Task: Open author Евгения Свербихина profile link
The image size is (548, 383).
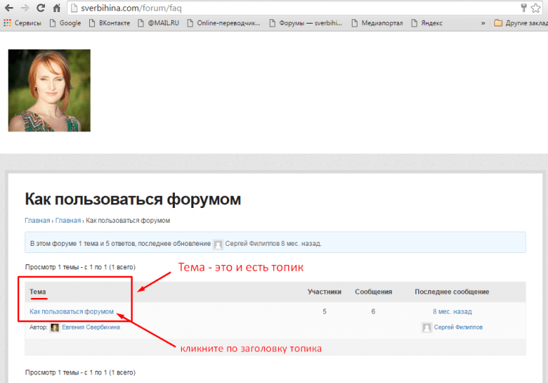Action: [x=91, y=327]
